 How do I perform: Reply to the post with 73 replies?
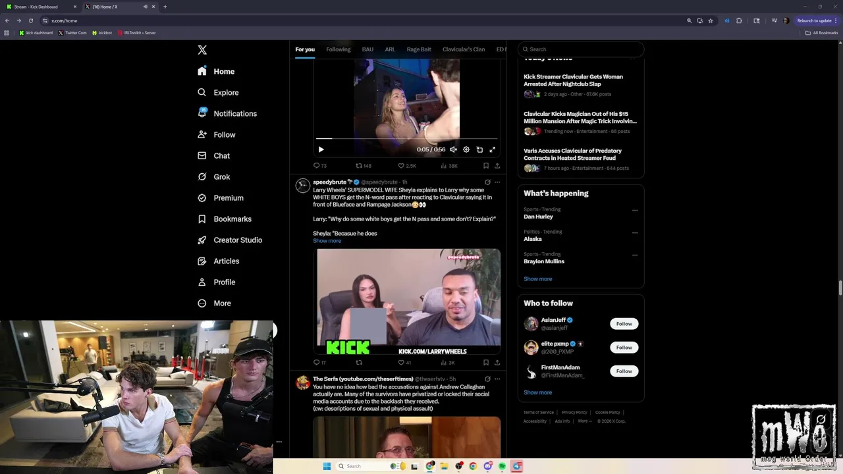pyautogui.click(x=320, y=166)
